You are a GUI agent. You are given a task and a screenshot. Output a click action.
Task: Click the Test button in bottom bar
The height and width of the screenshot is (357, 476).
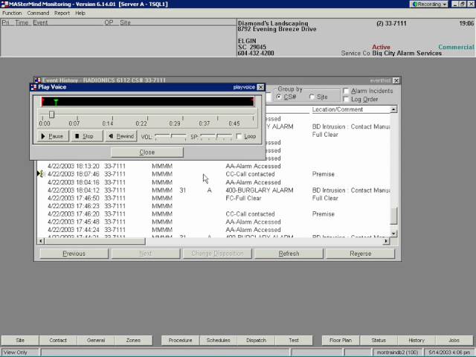[x=294, y=341]
